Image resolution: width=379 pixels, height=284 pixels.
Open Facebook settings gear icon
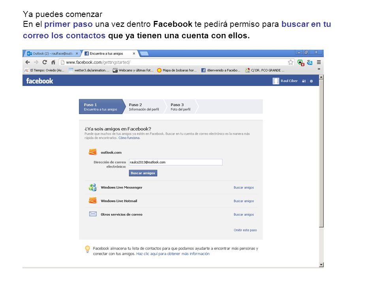click(x=311, y=81)
